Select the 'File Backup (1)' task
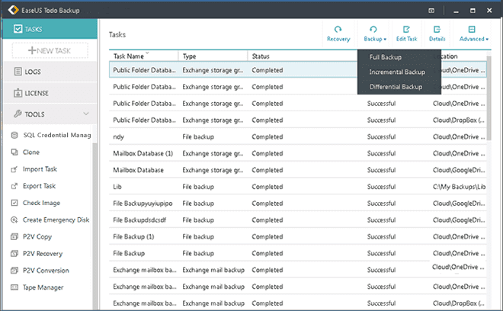 298,237
